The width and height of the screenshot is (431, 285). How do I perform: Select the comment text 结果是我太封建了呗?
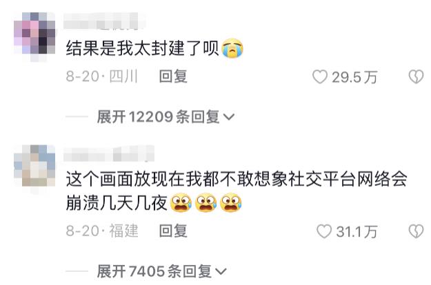point(142,48)
